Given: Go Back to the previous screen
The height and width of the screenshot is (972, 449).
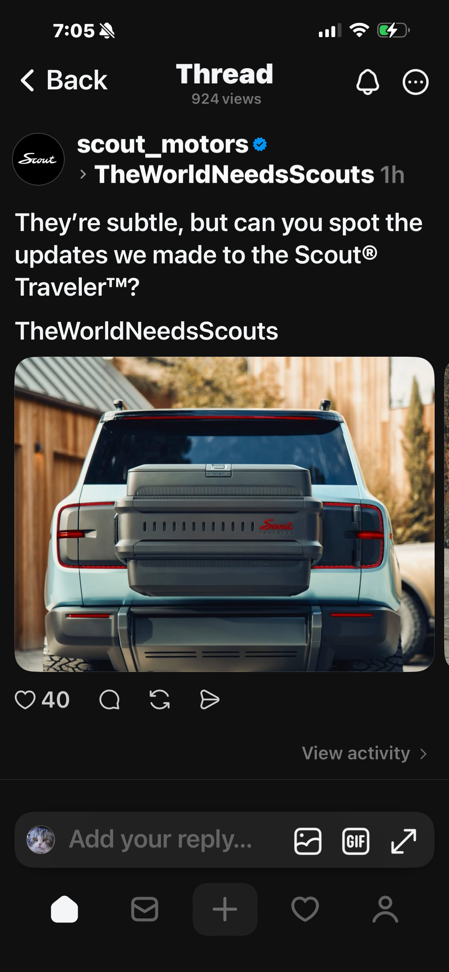Looking at the screenshot, I should 64,80.
